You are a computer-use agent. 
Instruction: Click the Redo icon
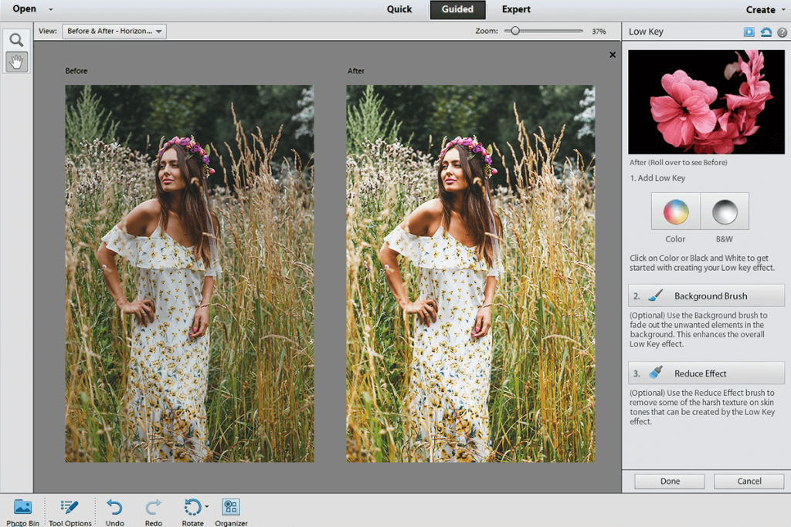(153, 508)
